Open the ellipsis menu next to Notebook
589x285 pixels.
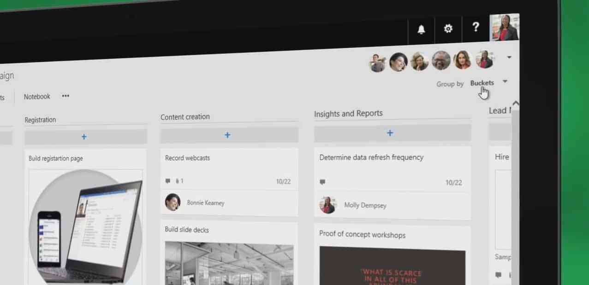click(65, 96)
